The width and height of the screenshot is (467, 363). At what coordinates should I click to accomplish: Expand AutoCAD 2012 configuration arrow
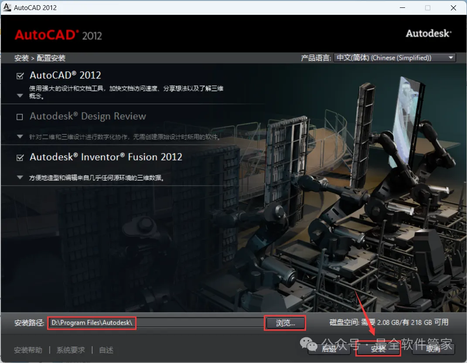pyautogui.click(x=20, y=96)
